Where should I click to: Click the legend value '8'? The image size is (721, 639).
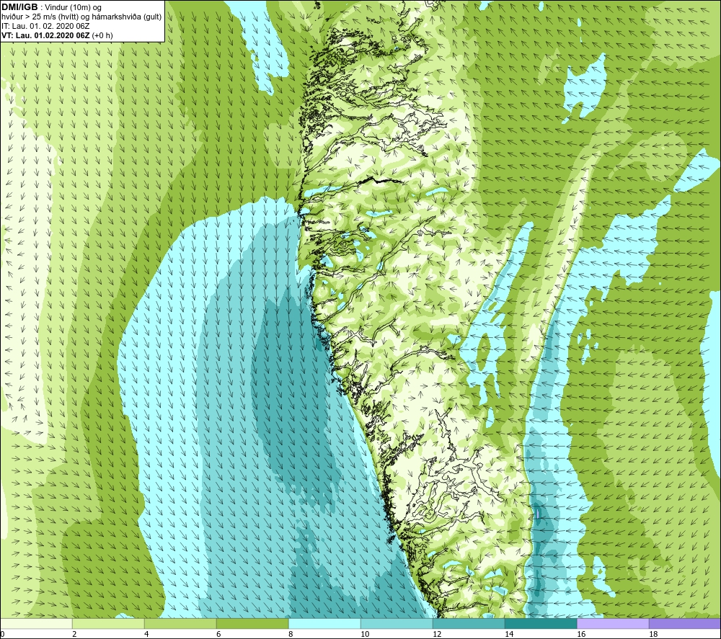[x=291, y=634]
